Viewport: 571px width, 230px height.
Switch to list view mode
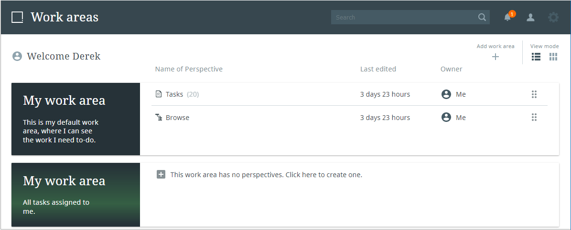coord(536,57)
